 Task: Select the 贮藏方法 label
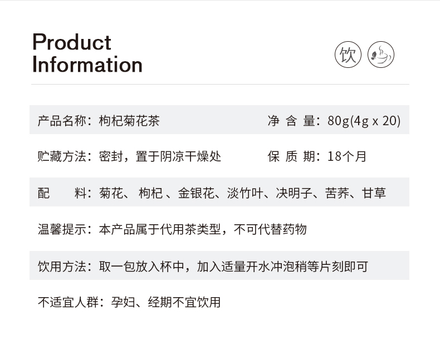[x=64, y=156]
